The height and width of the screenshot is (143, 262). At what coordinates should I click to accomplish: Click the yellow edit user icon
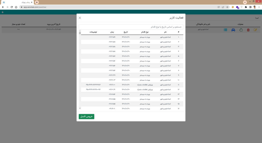[255, 30]
